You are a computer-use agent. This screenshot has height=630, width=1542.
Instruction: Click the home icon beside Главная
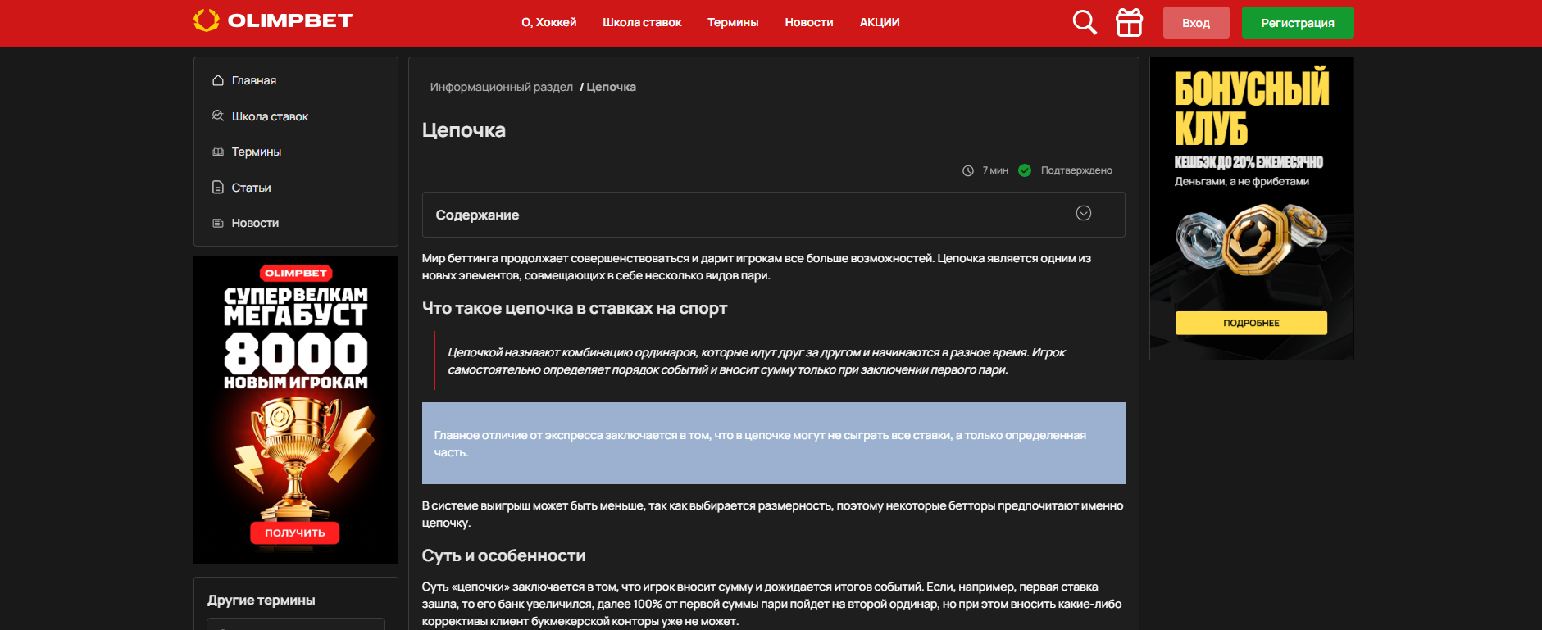218,80
